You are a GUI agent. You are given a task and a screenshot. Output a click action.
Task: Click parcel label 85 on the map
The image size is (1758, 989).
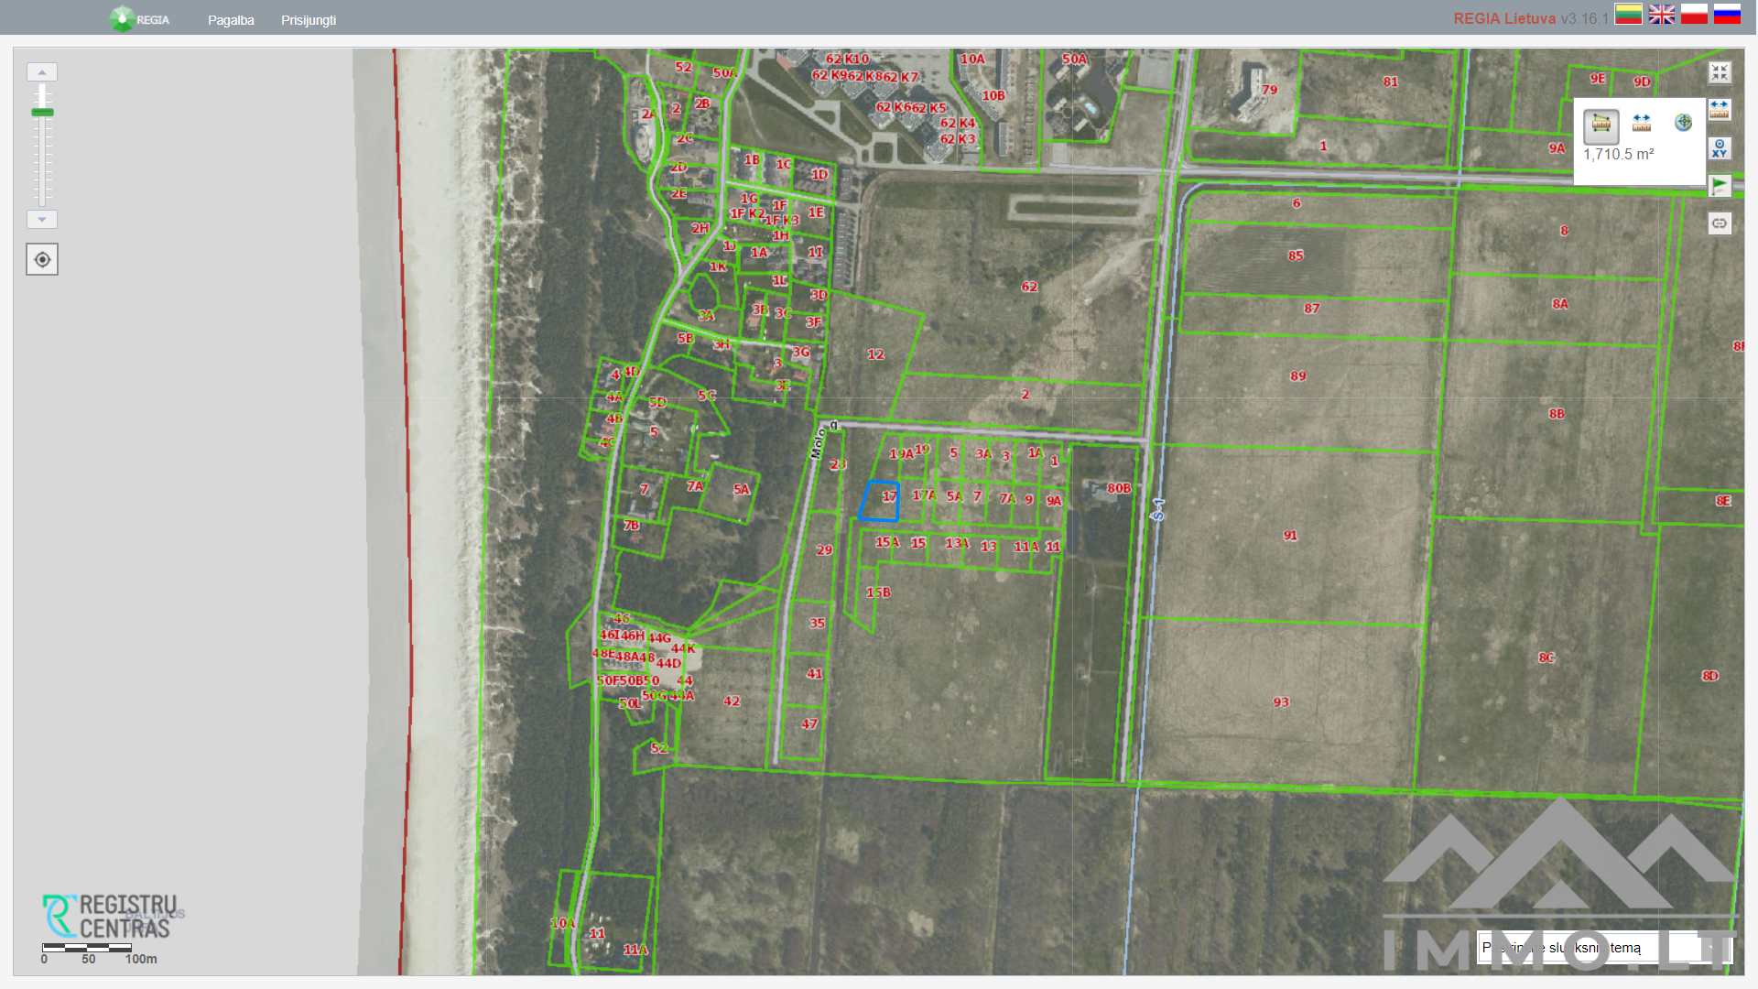point(1296,255)
